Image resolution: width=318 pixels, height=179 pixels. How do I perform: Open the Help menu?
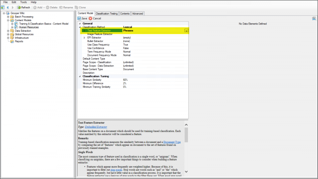click(x=34, y=2)
